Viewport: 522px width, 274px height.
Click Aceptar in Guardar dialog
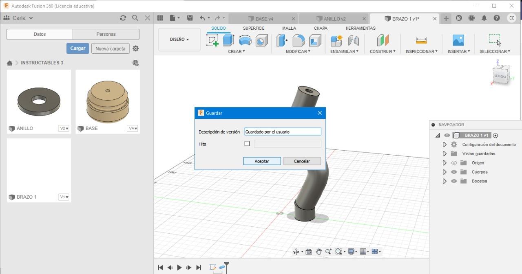point(262,161)
